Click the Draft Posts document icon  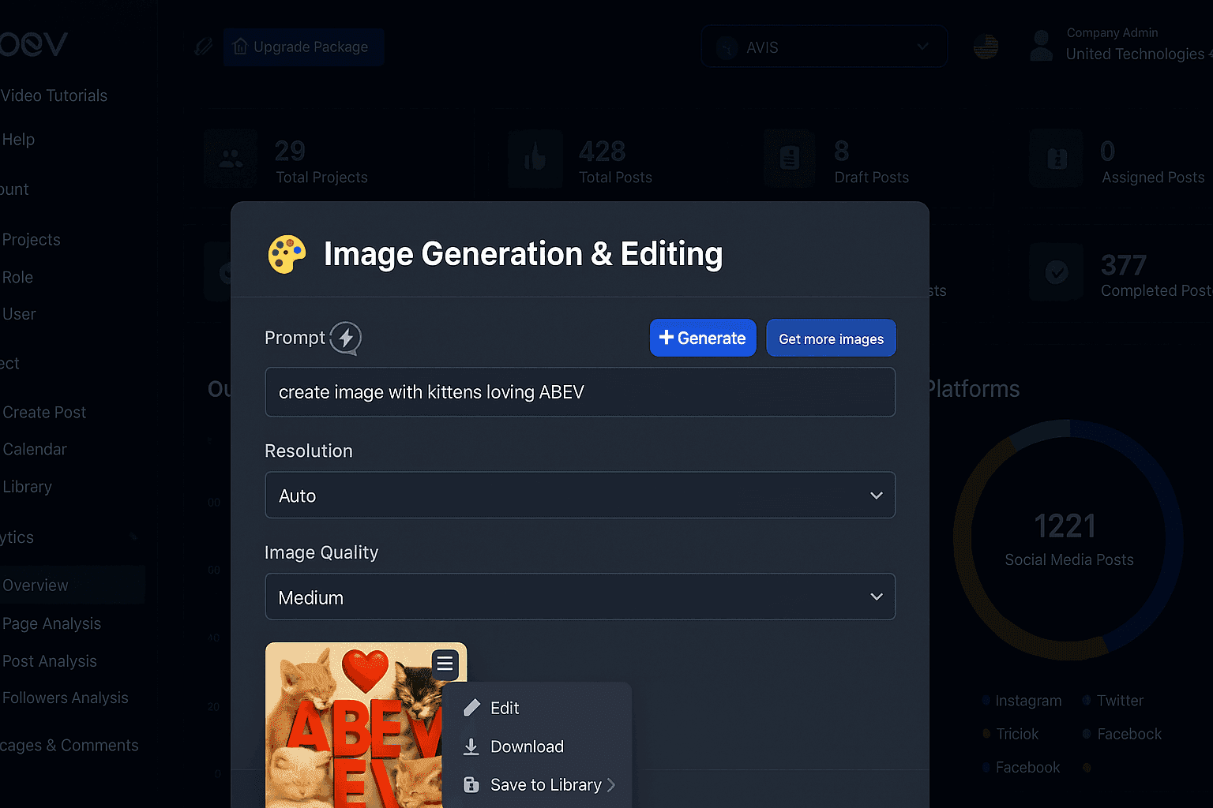click(790, 159)
